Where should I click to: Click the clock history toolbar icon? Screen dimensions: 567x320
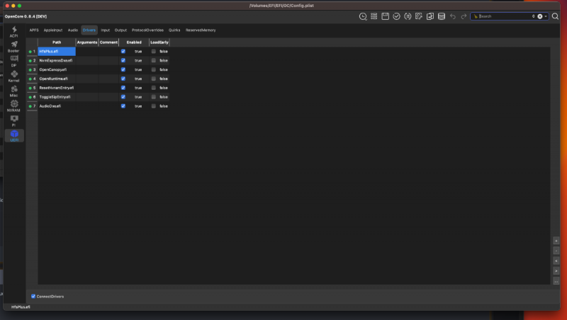point(363,16)
